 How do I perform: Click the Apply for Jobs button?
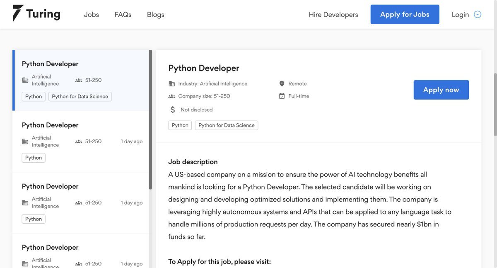[405, 14]
